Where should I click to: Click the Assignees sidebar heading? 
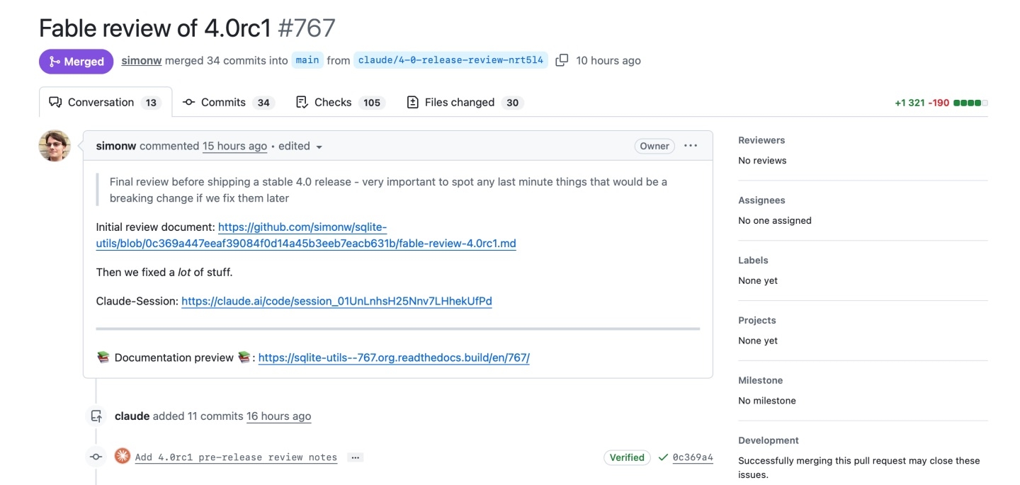tap(761, 200)
